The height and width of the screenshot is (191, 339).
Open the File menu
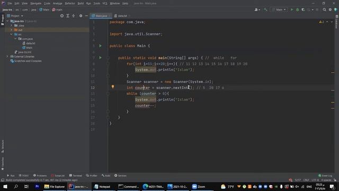[10, 3]
